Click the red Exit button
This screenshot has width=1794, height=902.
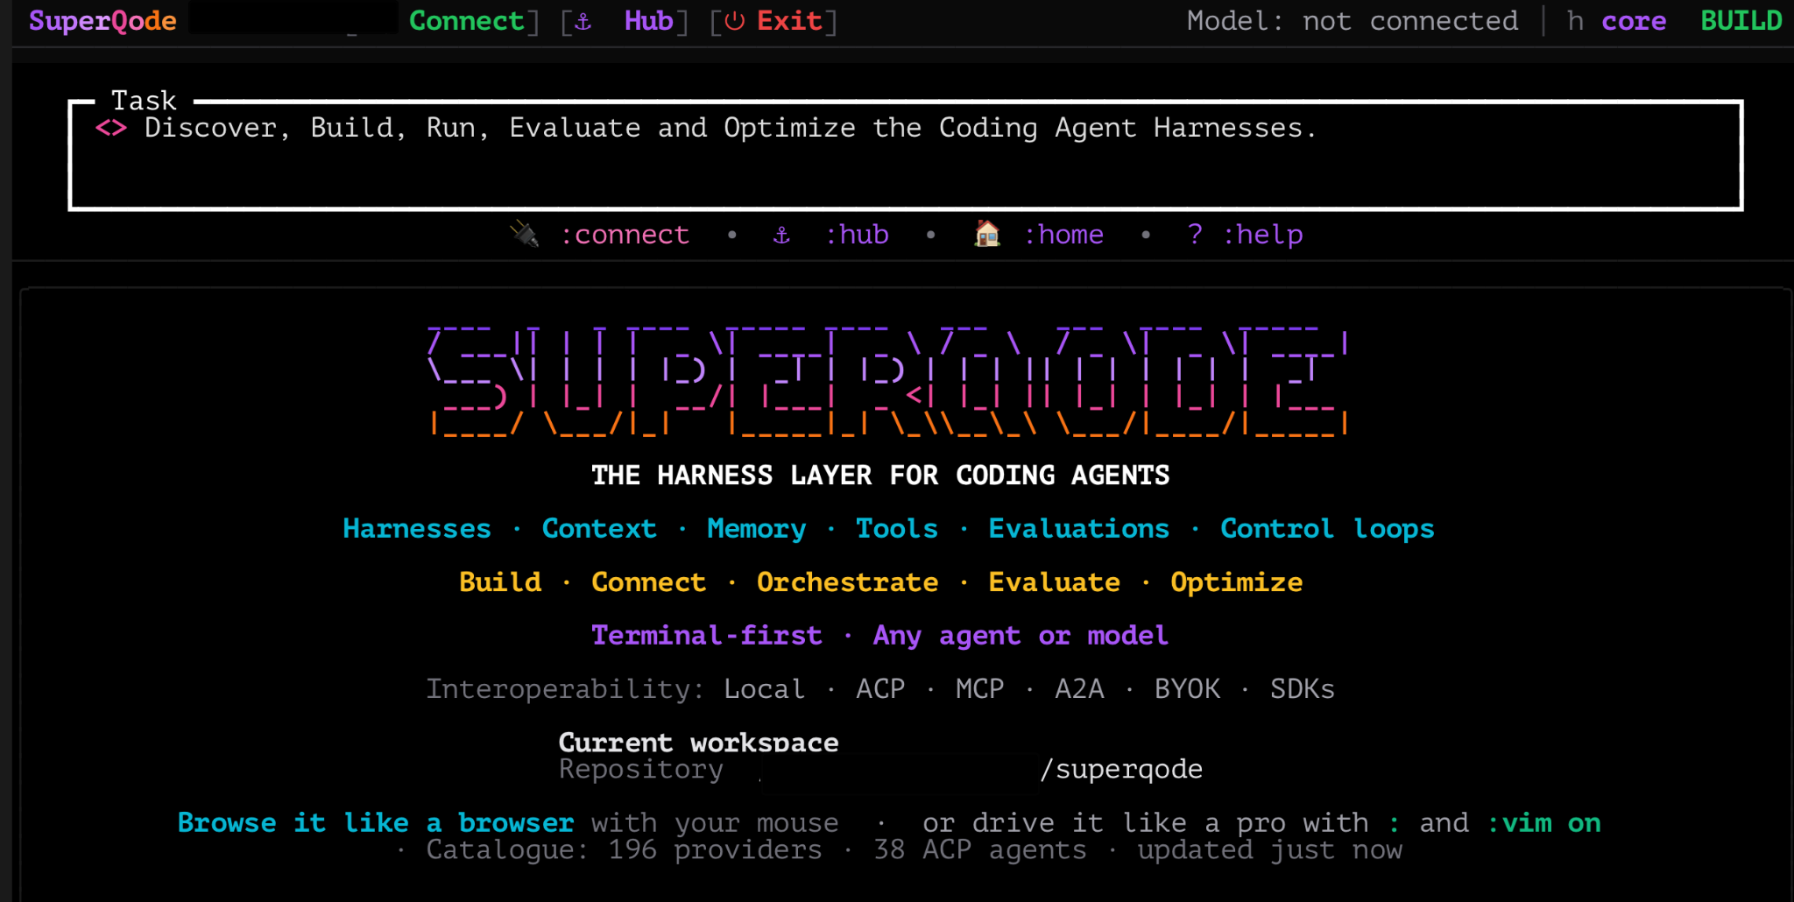789,20
